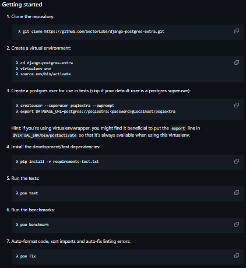Click the 'virtualenv env' command line

coord(33,69)
